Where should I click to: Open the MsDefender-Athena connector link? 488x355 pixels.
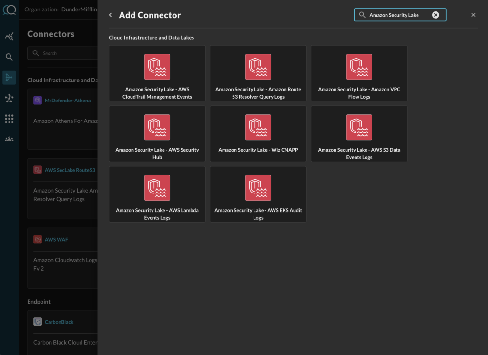click(x=67, y=101)
